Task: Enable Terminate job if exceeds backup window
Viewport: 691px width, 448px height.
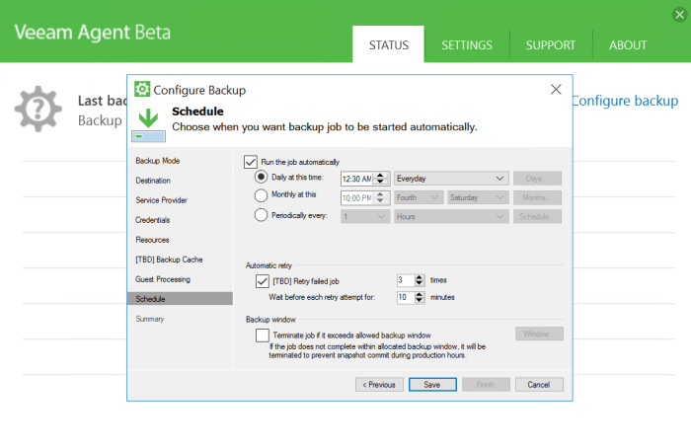Action: [x=263, y=336]
